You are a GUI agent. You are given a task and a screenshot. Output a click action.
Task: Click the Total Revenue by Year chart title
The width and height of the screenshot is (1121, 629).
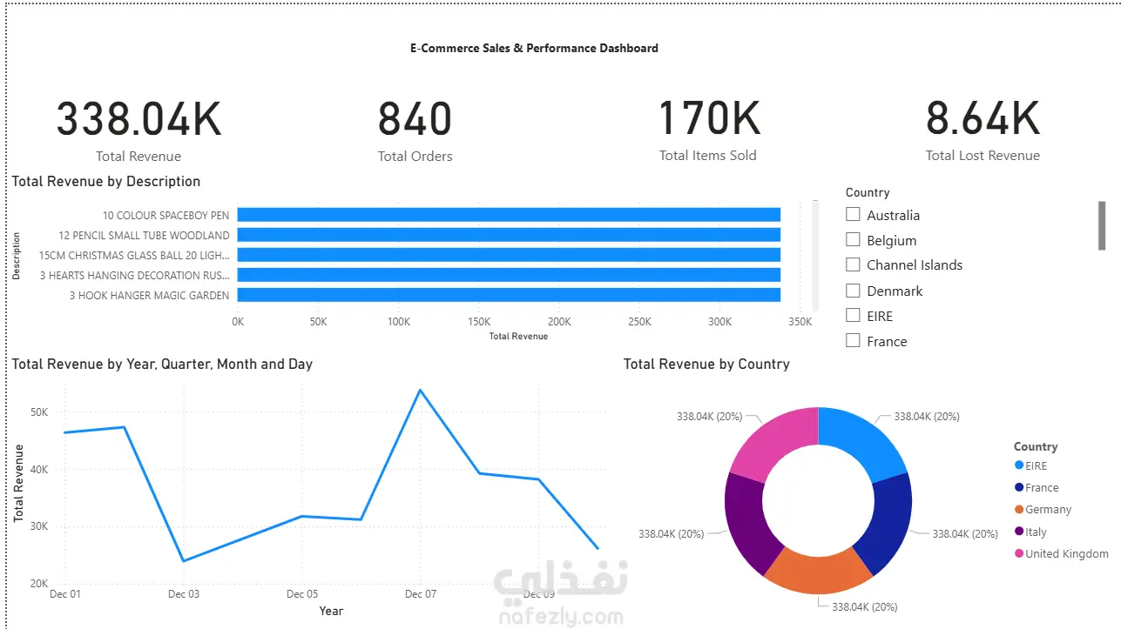tap(162, 364)
